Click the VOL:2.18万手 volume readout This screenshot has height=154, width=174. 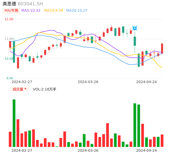tap(45, 89)
